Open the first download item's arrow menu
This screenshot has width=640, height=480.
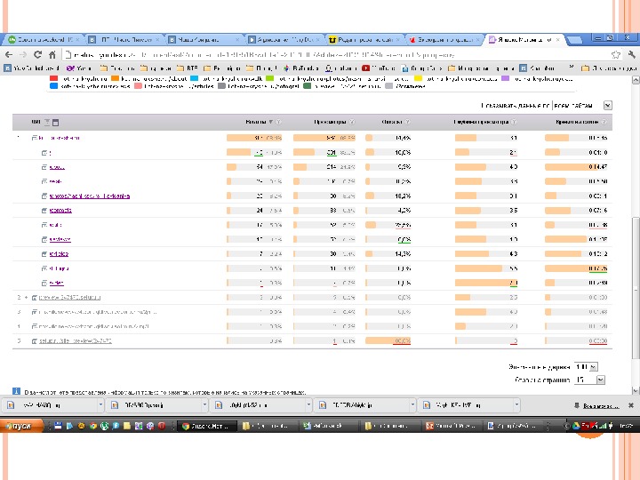coord(100,405)
